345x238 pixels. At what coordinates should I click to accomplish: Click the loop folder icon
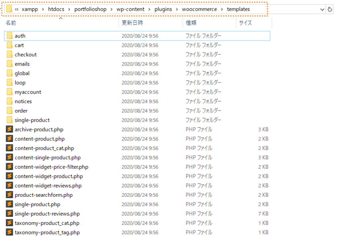tap(9, 83)
